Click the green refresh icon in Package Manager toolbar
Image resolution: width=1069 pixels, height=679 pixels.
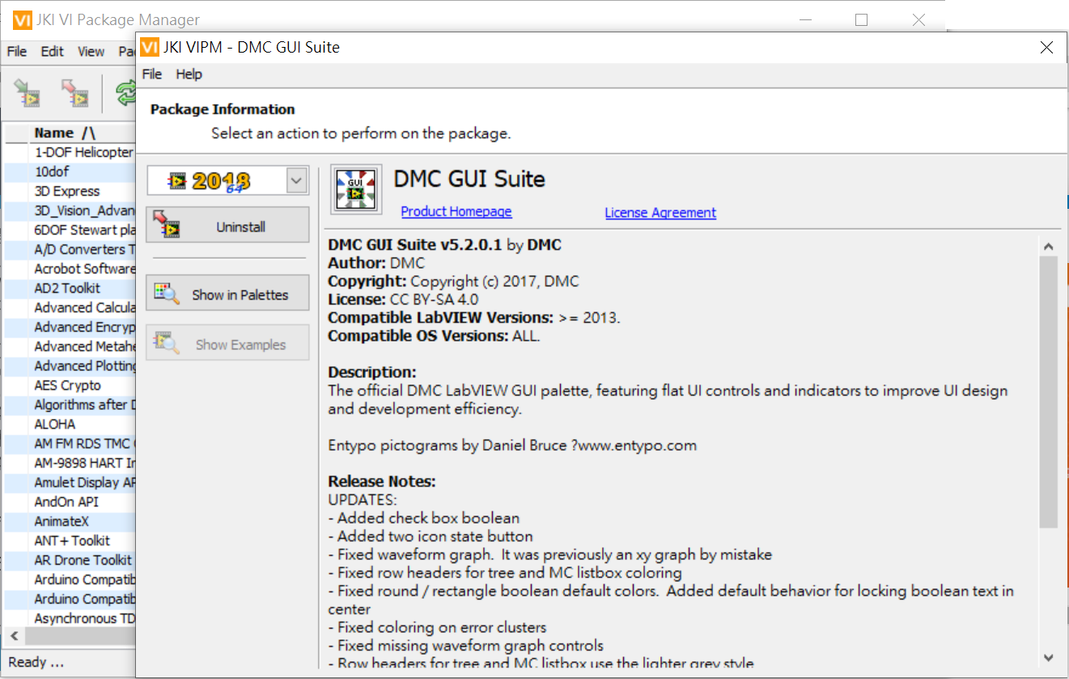[x=125, y=92]
